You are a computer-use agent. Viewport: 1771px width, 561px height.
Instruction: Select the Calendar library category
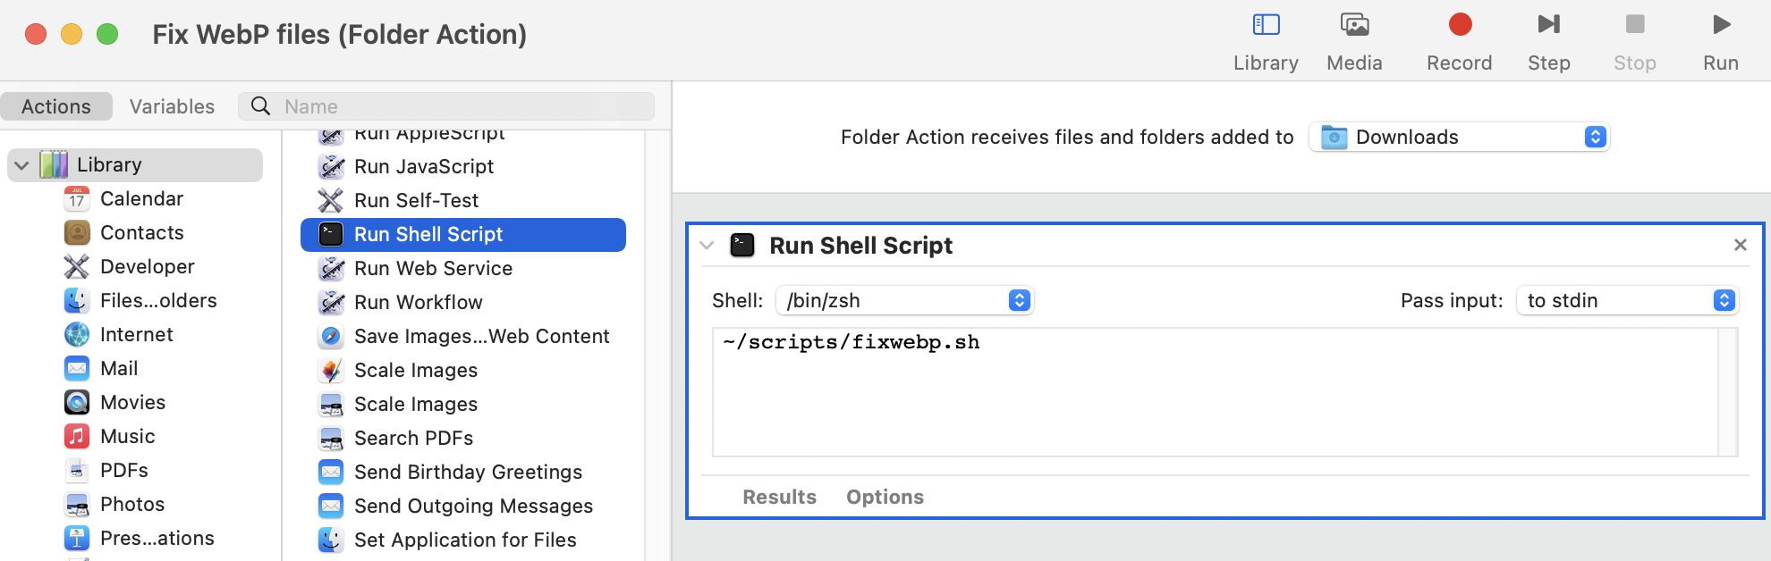141,199
